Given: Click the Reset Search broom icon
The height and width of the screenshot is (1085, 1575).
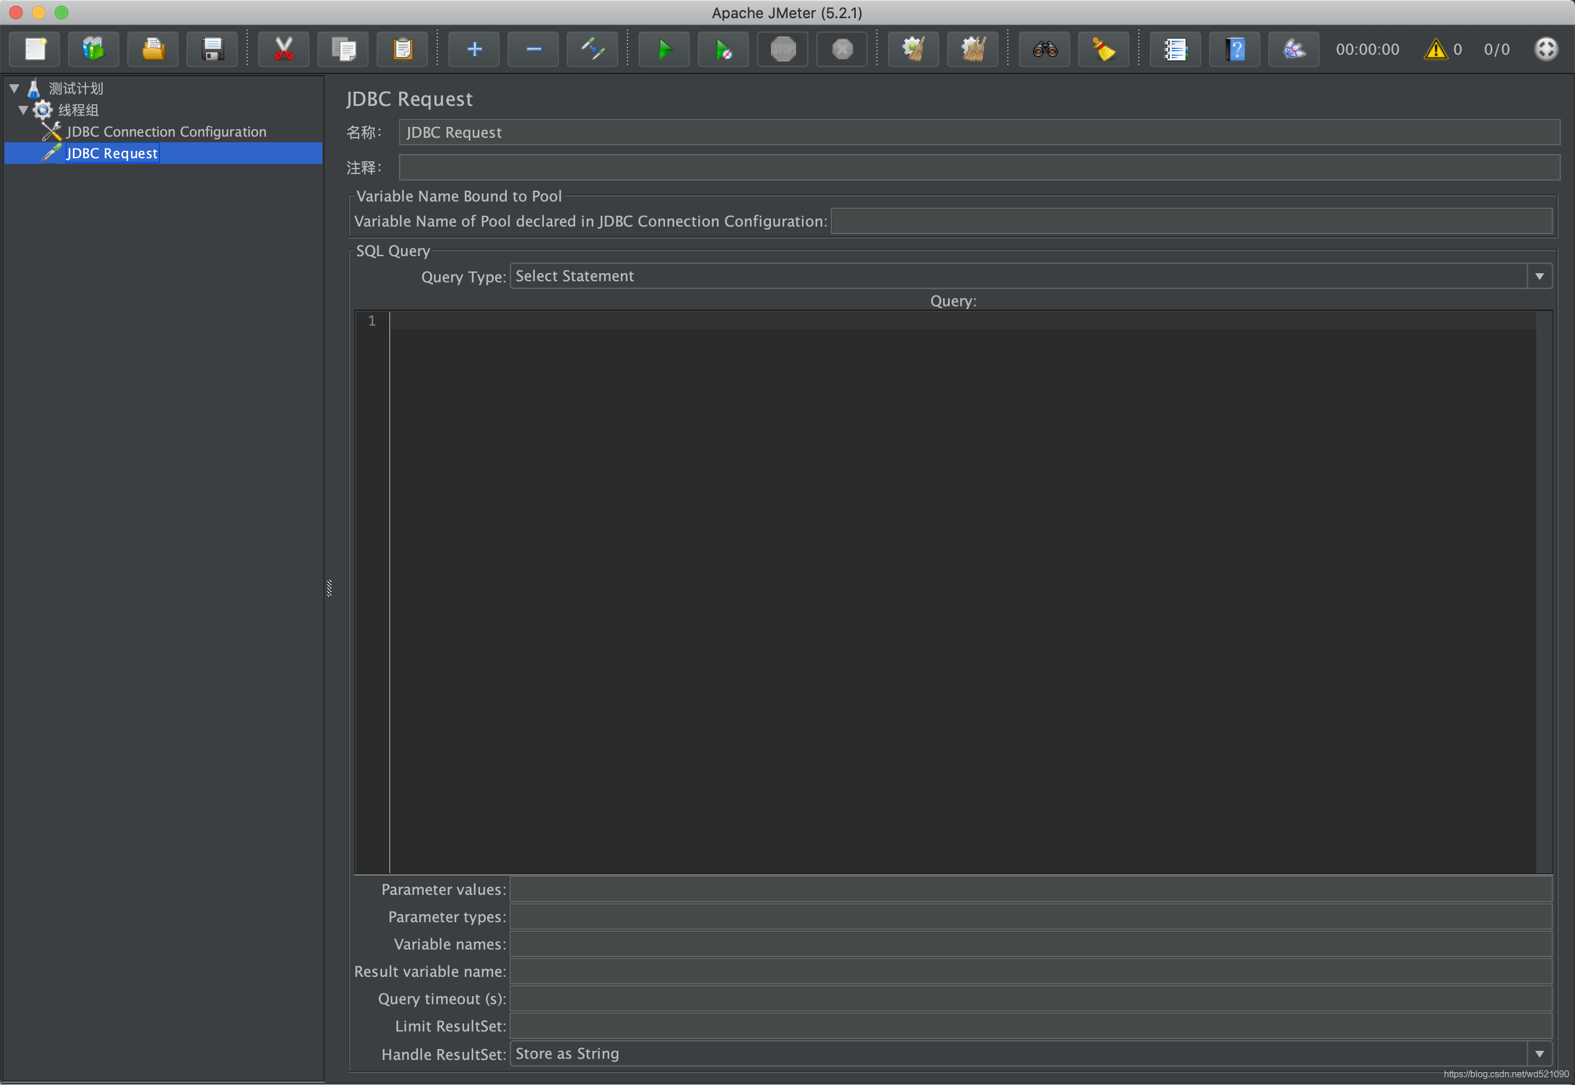Looking at the screenshot, I should (x=1104, y=49).
